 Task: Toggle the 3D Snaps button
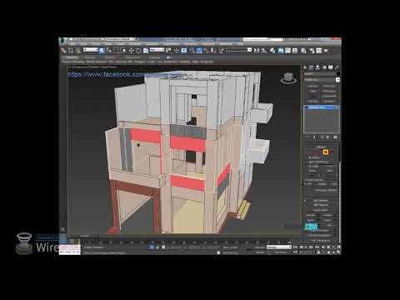click(191, 50)
